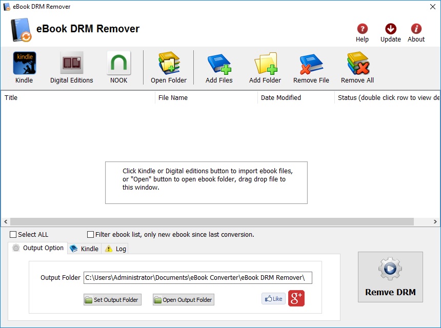Switch to the Output Option tab

pos(38,248)
